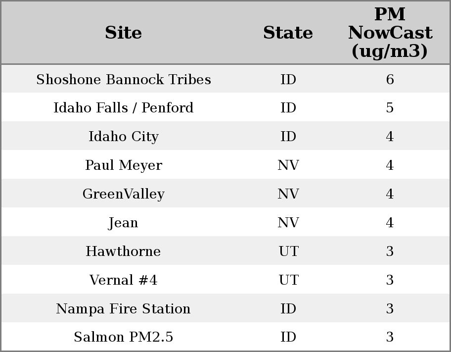Click the Nampa Fire Station site name
Screen dimensions: 451x352
pos(124,309)
